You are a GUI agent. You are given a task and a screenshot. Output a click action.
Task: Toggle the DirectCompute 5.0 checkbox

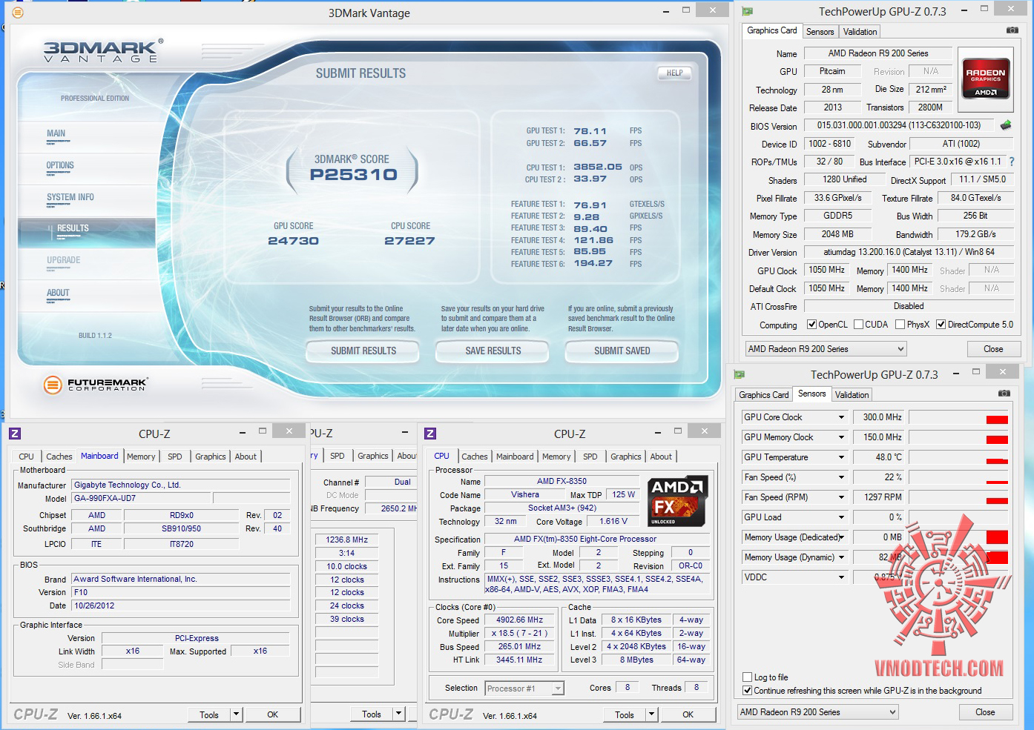point(941,325)
